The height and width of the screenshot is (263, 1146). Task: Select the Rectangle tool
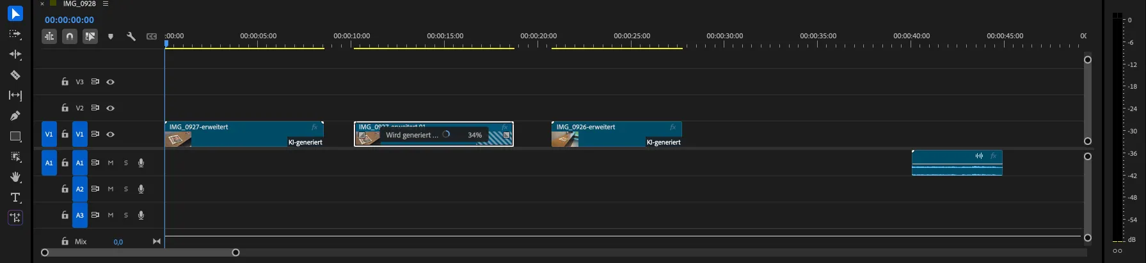[x=15, y=136]
